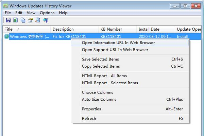Image resolution: width=204 pixels, height=136 pixels.
Task: Sort by the Update Operation column header
Action: click(x=188, y=29)
